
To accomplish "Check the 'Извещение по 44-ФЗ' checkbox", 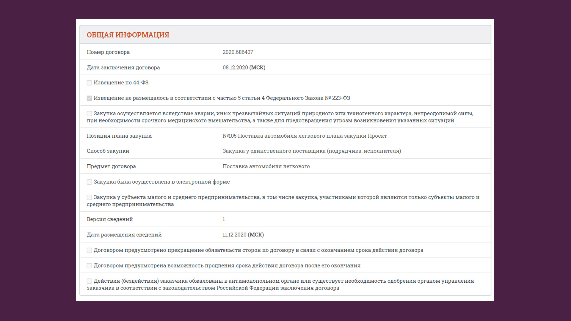I will (89, 83).
